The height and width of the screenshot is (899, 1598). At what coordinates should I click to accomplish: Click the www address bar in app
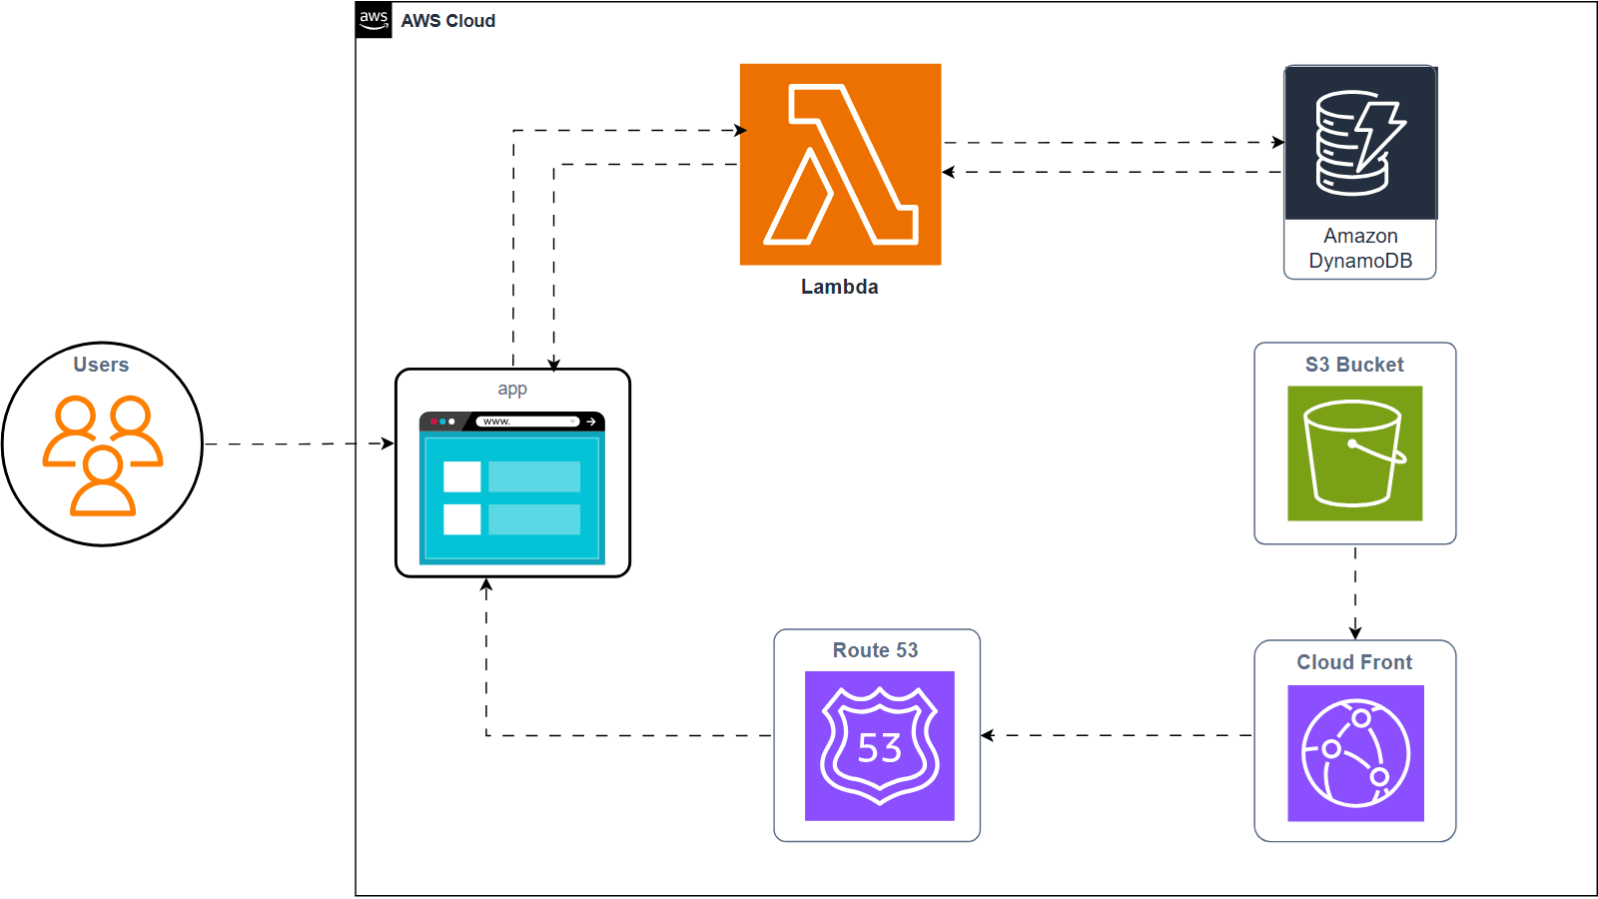click(x=527, y=422)
